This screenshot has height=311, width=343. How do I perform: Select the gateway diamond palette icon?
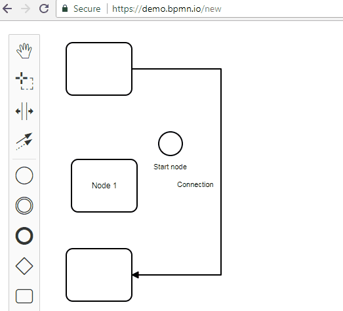pyautogui.click(x=24, y=266)
